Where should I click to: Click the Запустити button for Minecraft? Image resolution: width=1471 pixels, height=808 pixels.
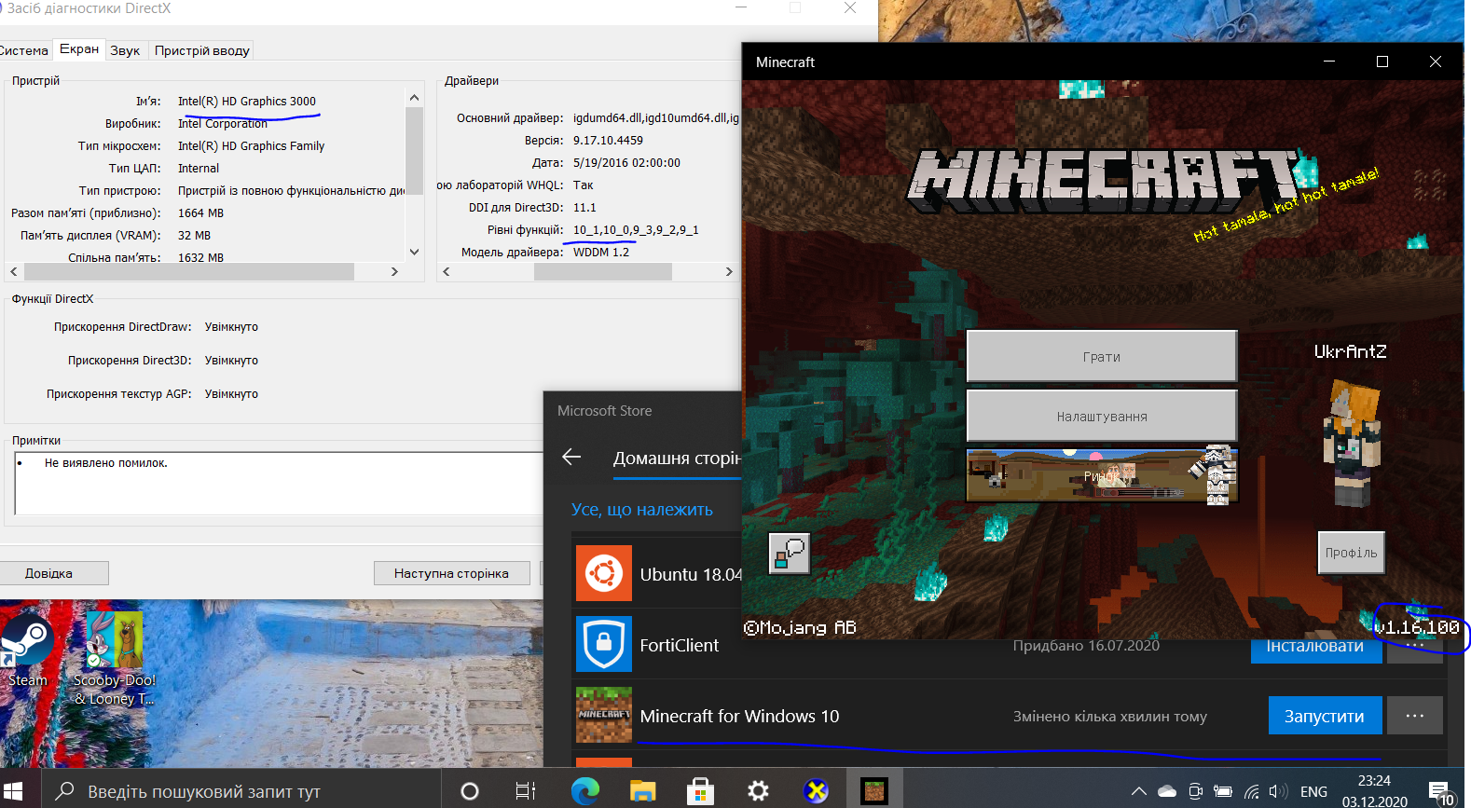pyautogui.click(x=1324, y=716)
